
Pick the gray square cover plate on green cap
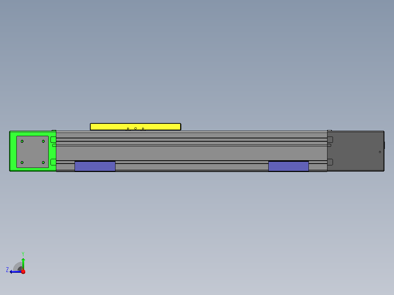pyautogui.click(x=33, y=152)
